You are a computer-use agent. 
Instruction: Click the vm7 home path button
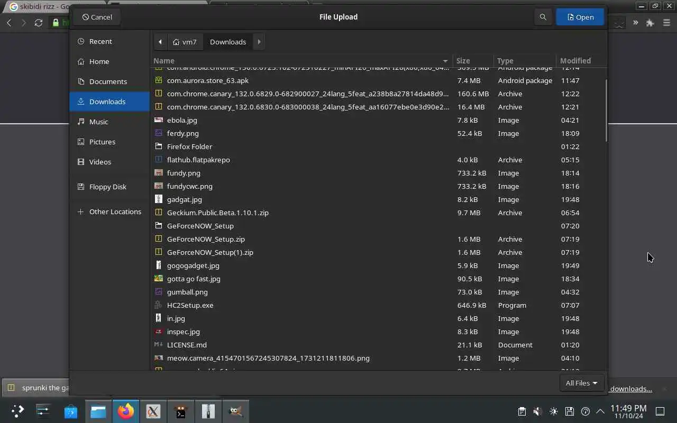tap(185, 42)
